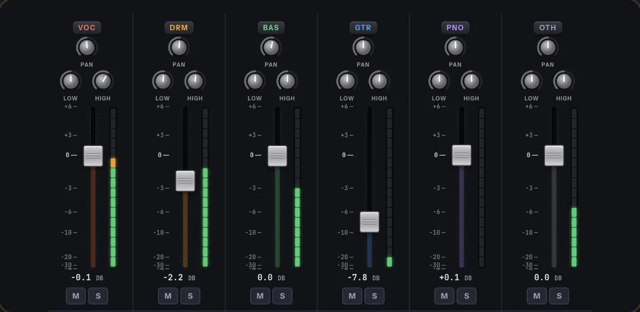This screenshot has width=640, height=312.
Task: Click the GTR channel HIGH EQ knob
Action: [x=379, y=81]
